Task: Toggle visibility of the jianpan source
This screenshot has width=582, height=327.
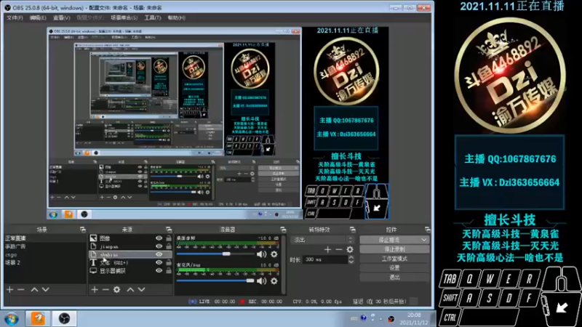Action: coord(159,246)
